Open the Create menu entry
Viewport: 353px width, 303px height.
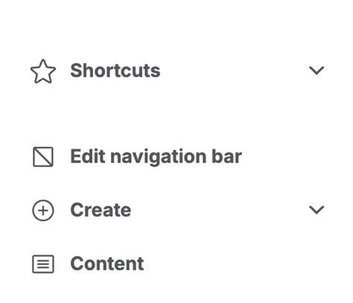(x=176, y=210)
